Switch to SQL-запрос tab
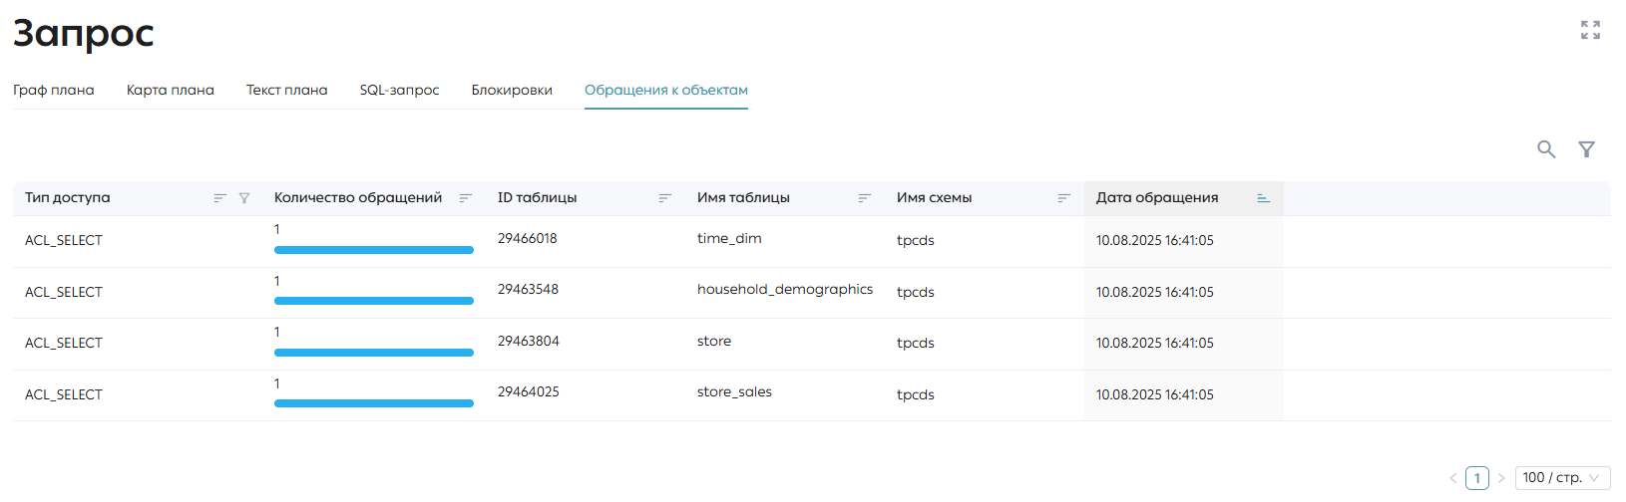Screen dimensions: 1626x502 (399, 90)
